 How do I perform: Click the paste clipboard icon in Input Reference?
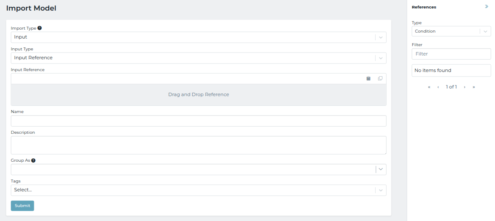(368, 78)
